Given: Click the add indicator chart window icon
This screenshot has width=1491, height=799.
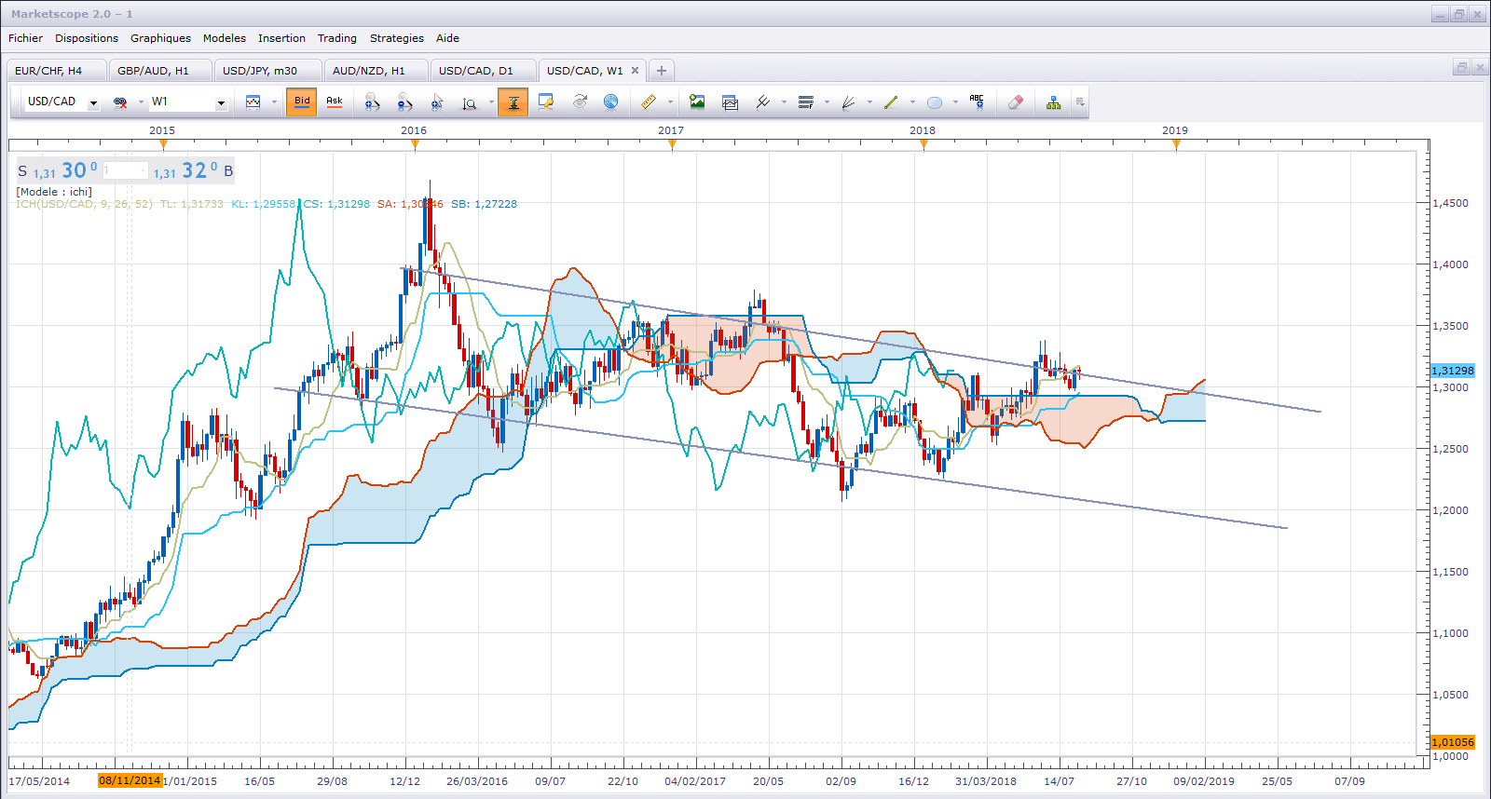Looking at the screenshot, I should coord(730,102).
